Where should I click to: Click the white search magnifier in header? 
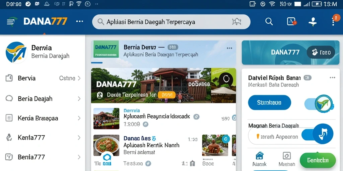pyautogui.click(x=269, y=21)
